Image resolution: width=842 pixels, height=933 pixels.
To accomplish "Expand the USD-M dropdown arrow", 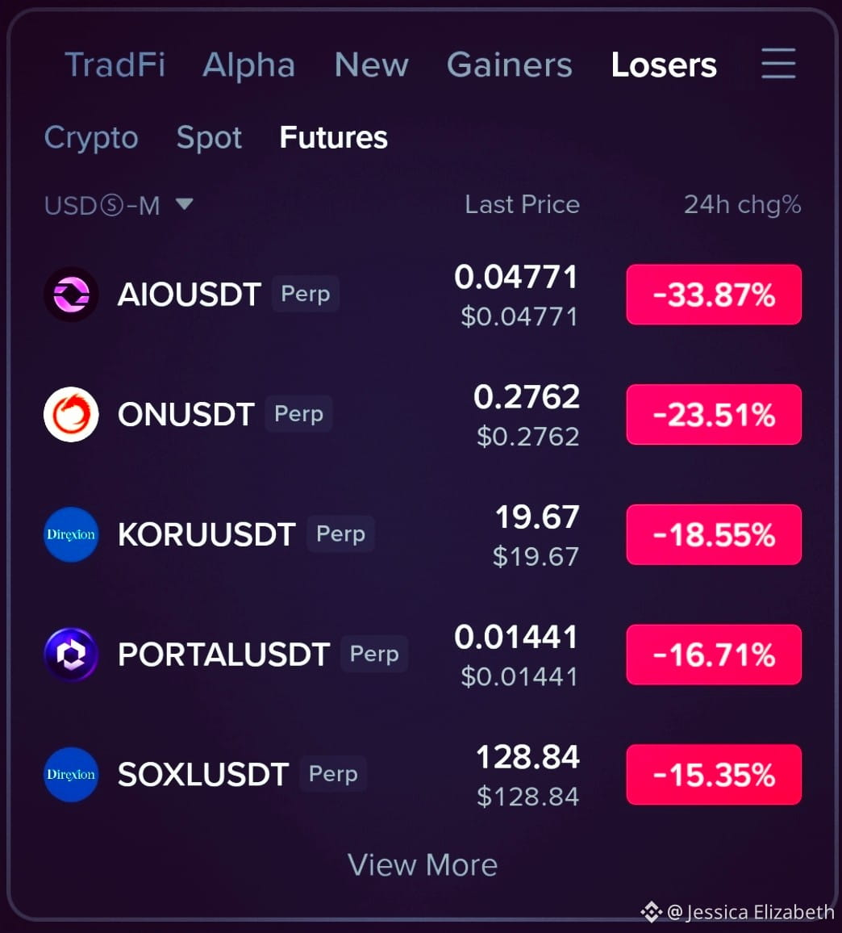I will pyautogui.click(x=185, y=204).
